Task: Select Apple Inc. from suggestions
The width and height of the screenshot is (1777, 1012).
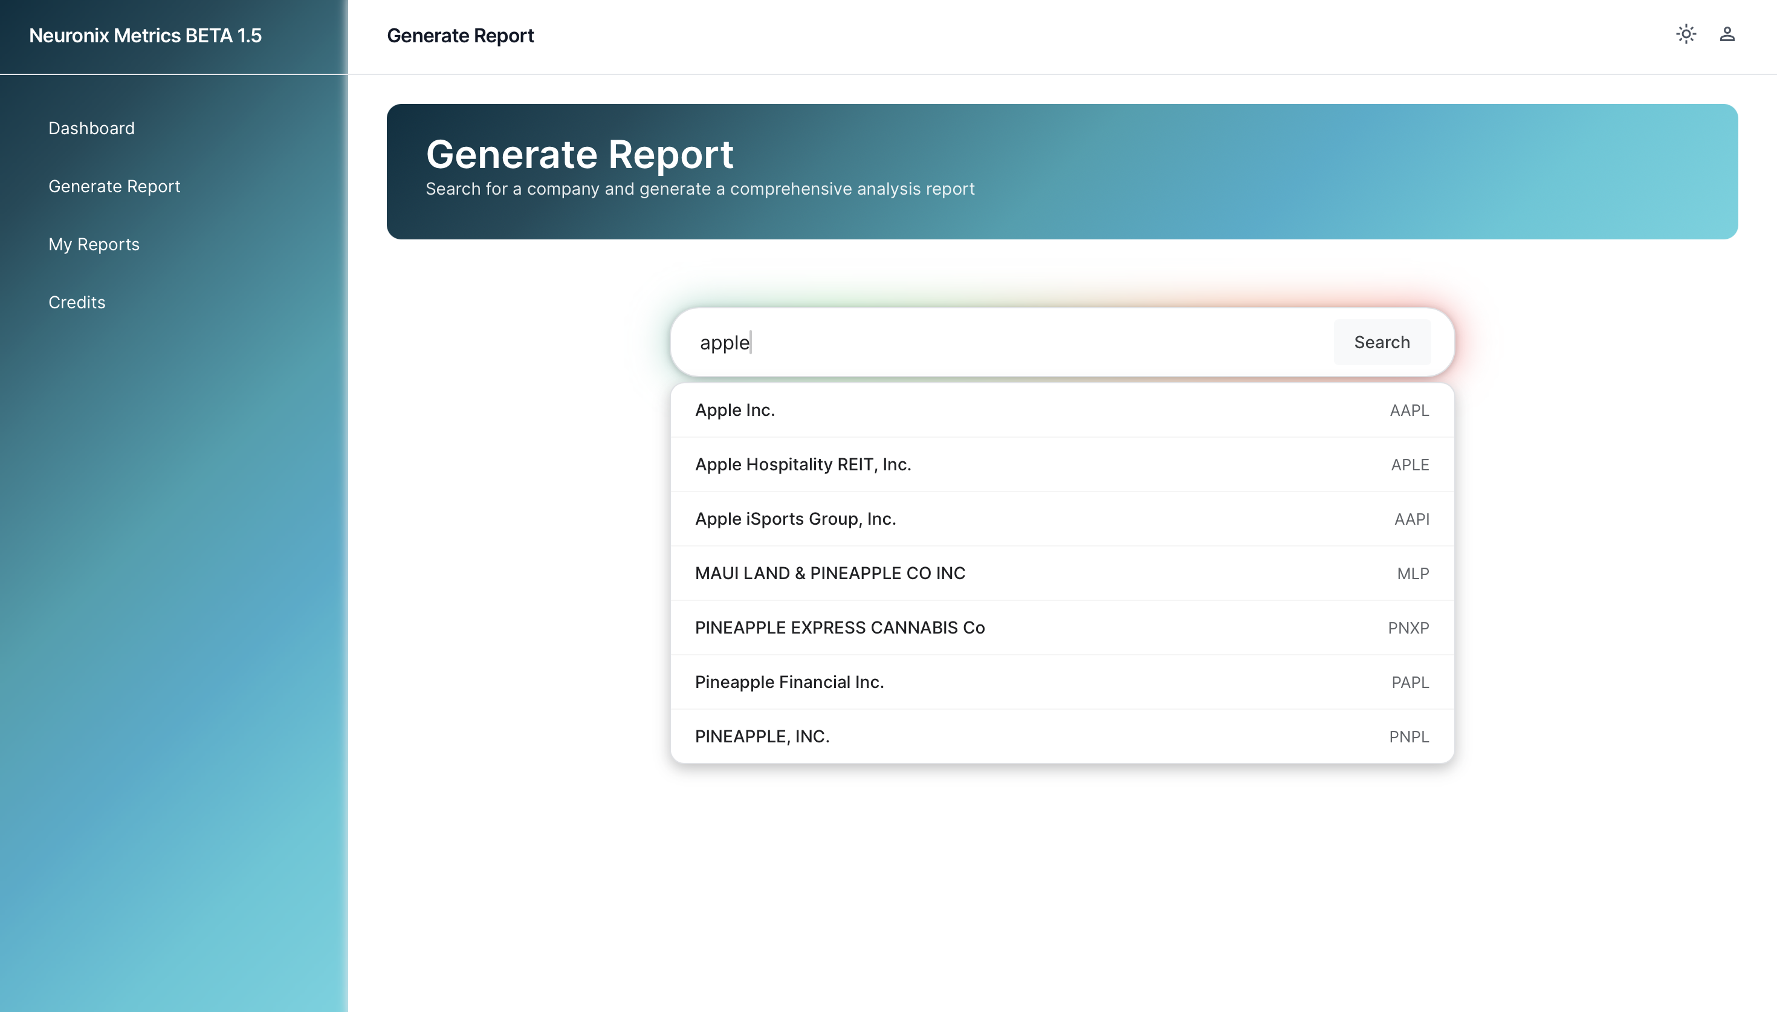Action: click(x=735, y=410)
